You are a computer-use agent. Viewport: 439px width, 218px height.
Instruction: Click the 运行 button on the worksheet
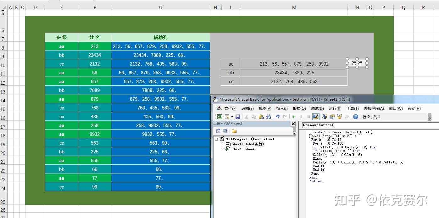tap(357, 63)
